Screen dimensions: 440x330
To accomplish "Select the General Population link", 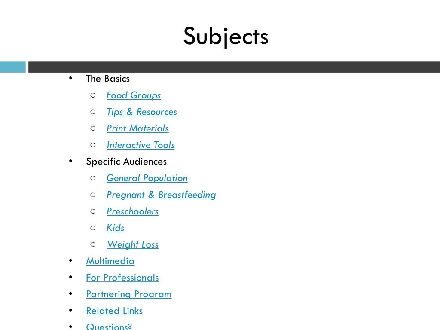I will click(147, 178).
